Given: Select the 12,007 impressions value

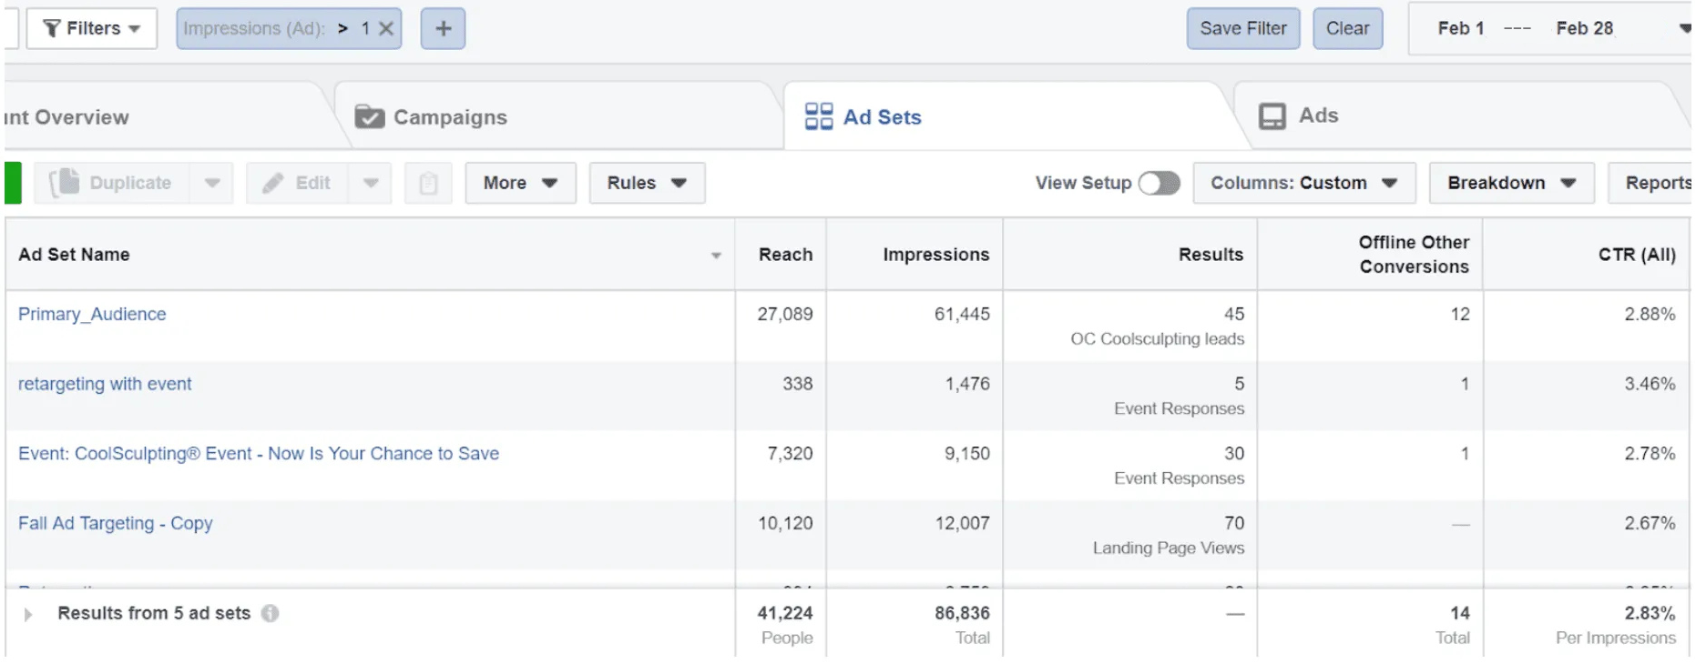Looking at the screenshot, I should tap(962, 523).
